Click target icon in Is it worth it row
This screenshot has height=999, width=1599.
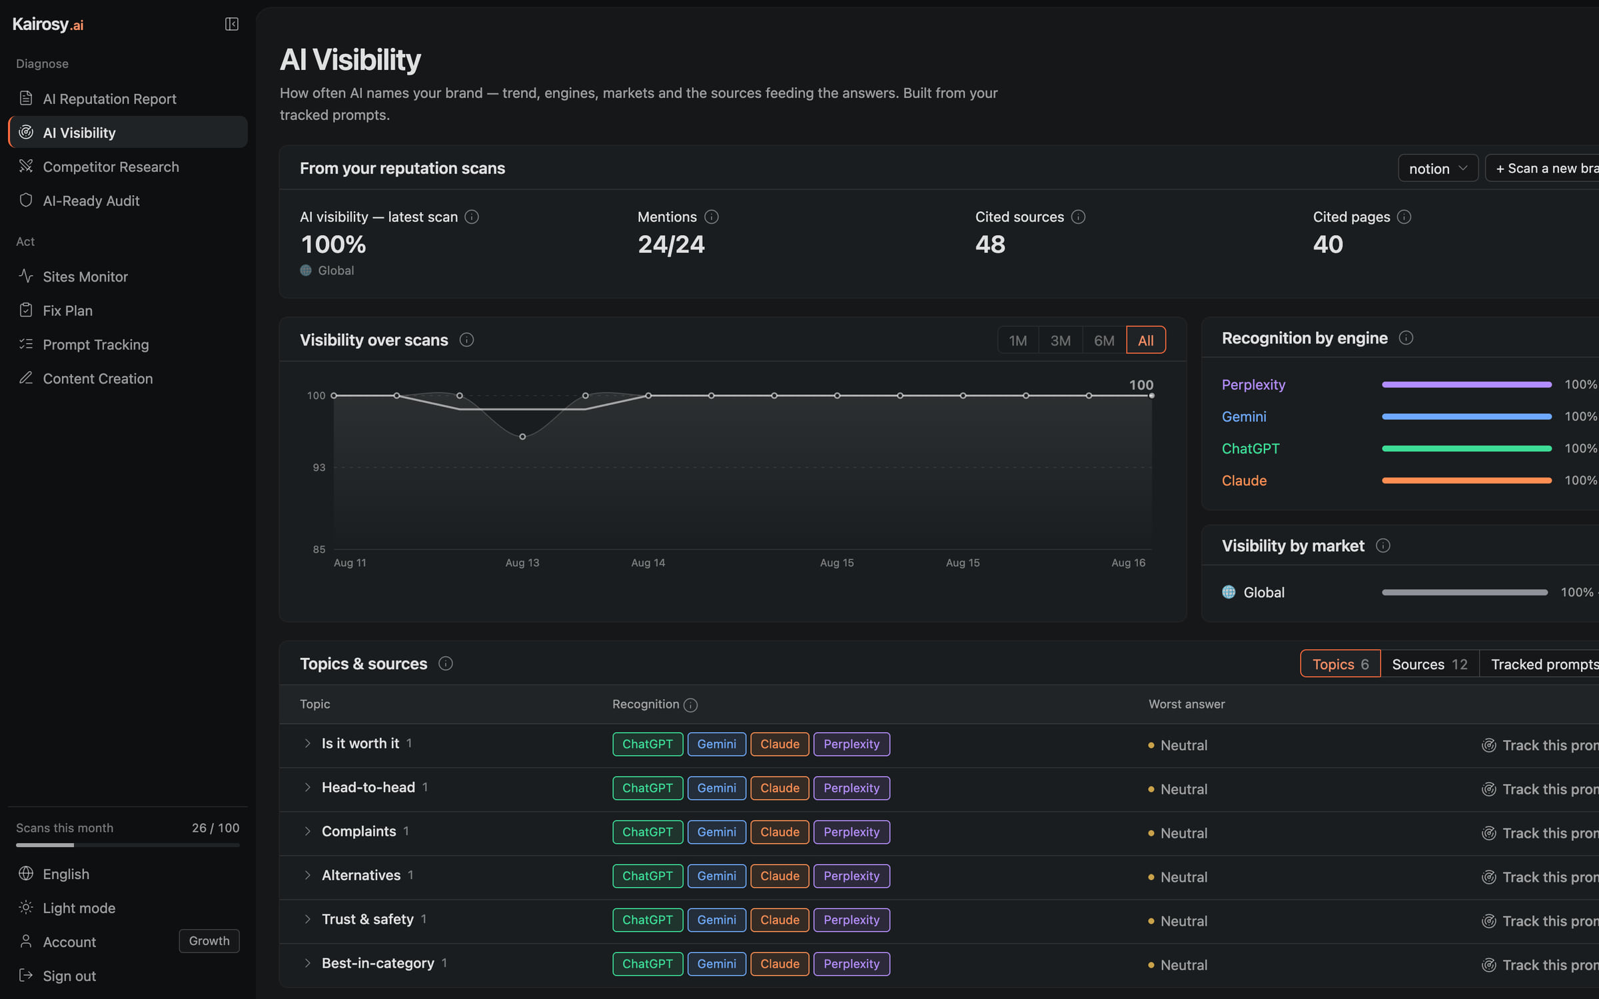(1489, 745)
